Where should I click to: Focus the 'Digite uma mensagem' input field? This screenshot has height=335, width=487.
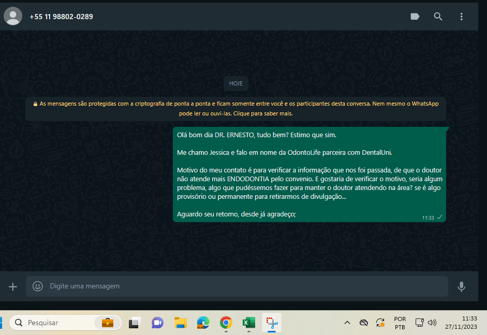[x=237, y=286]
